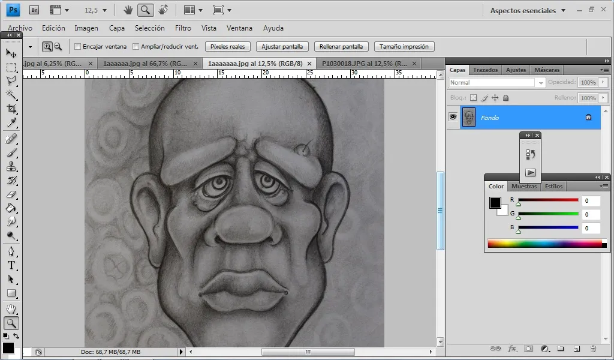The image size is (614, 360).
Task: Swap foreground and background colors in tools panel
Action: click(16, 336)
